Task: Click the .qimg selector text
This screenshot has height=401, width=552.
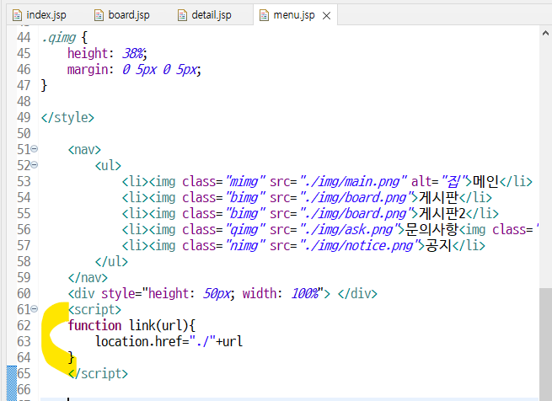Action: 58,38
